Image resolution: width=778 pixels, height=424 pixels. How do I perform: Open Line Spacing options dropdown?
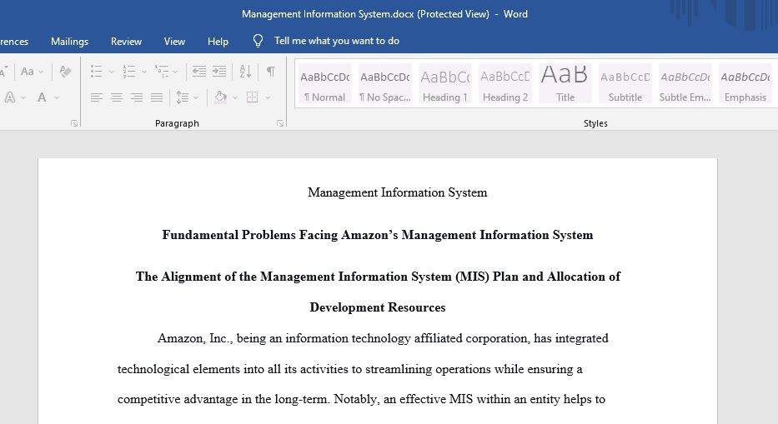196,97
